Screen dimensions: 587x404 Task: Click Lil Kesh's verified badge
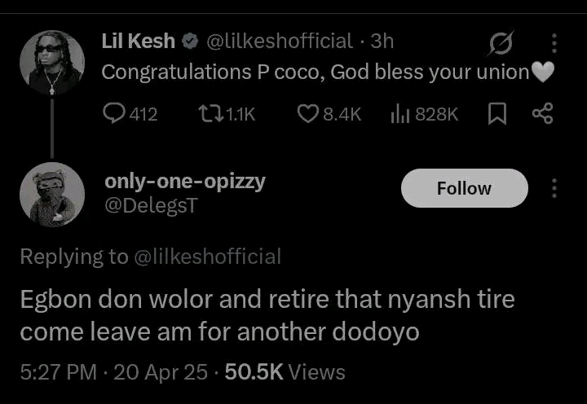189,41
